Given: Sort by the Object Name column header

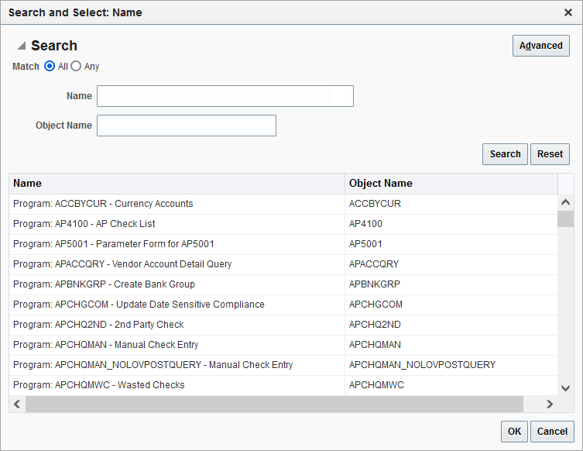Looking at the screenshot, I should pos(451,184).
